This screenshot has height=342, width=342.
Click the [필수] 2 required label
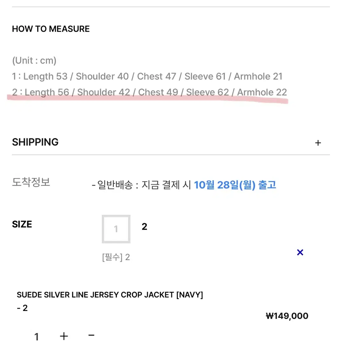[x=116, y=257]
